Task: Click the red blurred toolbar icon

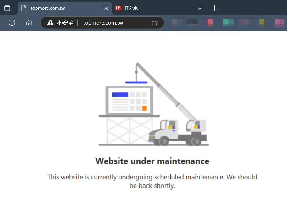Action: pyautogui.click(x=210, y=23)
